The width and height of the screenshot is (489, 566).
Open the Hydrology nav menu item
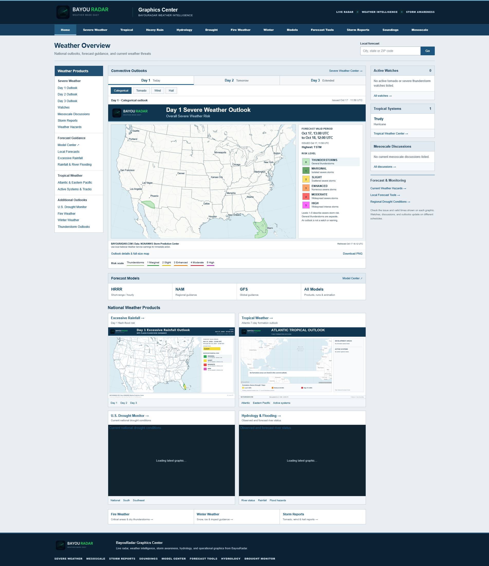[x=184, y=30]
